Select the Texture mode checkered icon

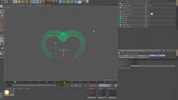pyautogui.click(x=2, y=15)
